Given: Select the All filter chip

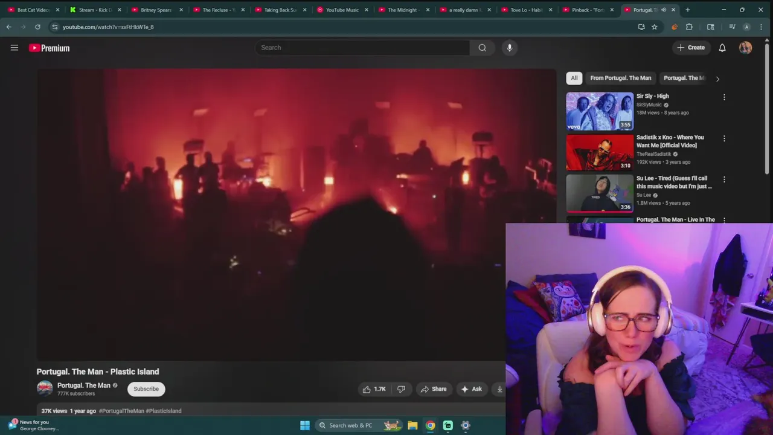Looking at the screenshot, I should (x=574, y=78).
